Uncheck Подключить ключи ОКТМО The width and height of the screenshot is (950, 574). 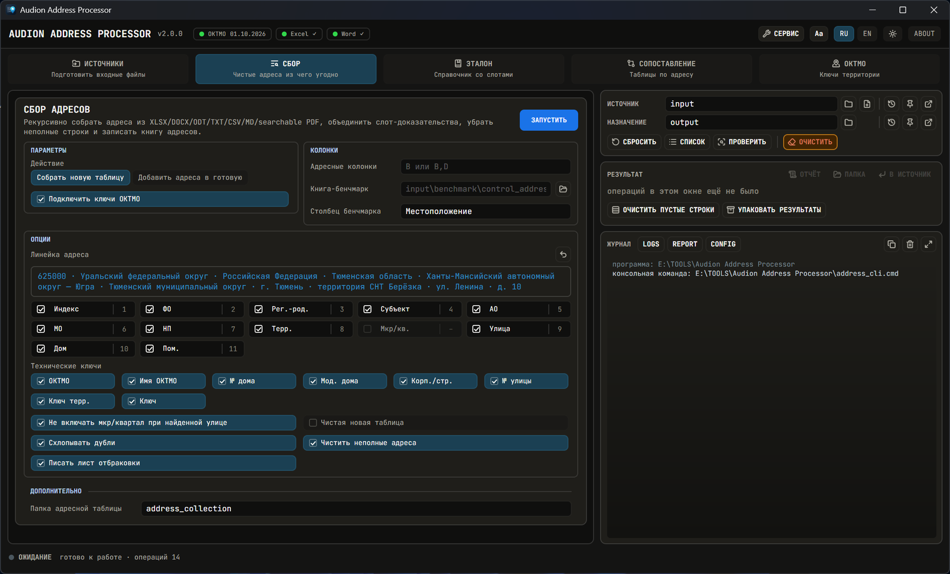click(x=160, y=199)
